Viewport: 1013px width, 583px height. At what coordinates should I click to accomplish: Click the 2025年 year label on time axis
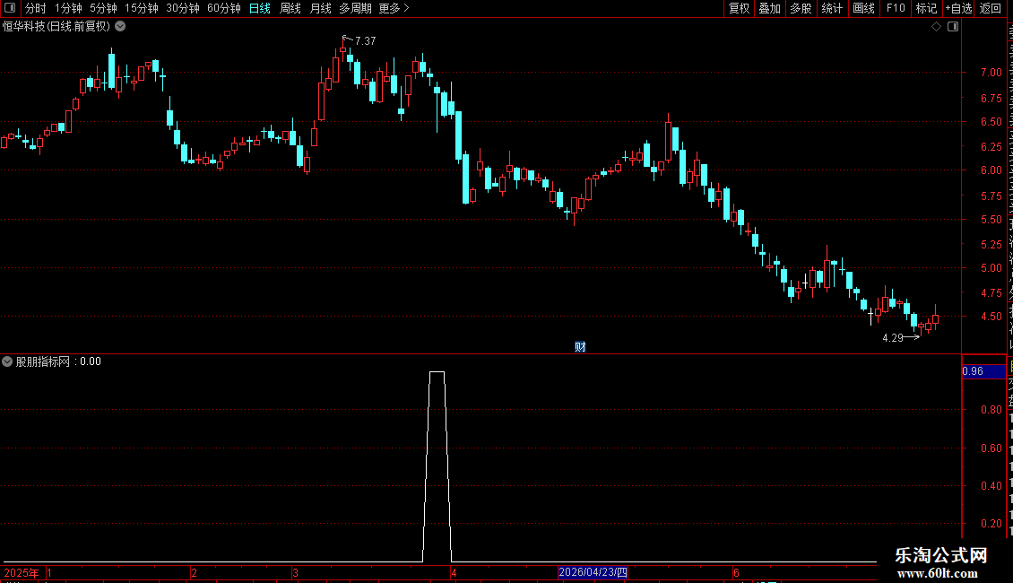(22, 572)
